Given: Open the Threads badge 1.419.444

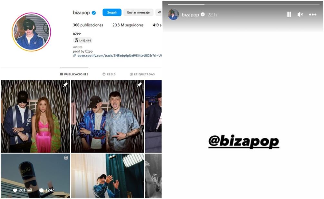Looking at the screenshot, I should pyautogui.click(x=83, y=40).
